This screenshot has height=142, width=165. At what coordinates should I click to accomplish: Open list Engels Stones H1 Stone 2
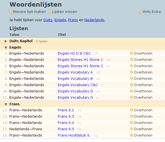[80, 66]
